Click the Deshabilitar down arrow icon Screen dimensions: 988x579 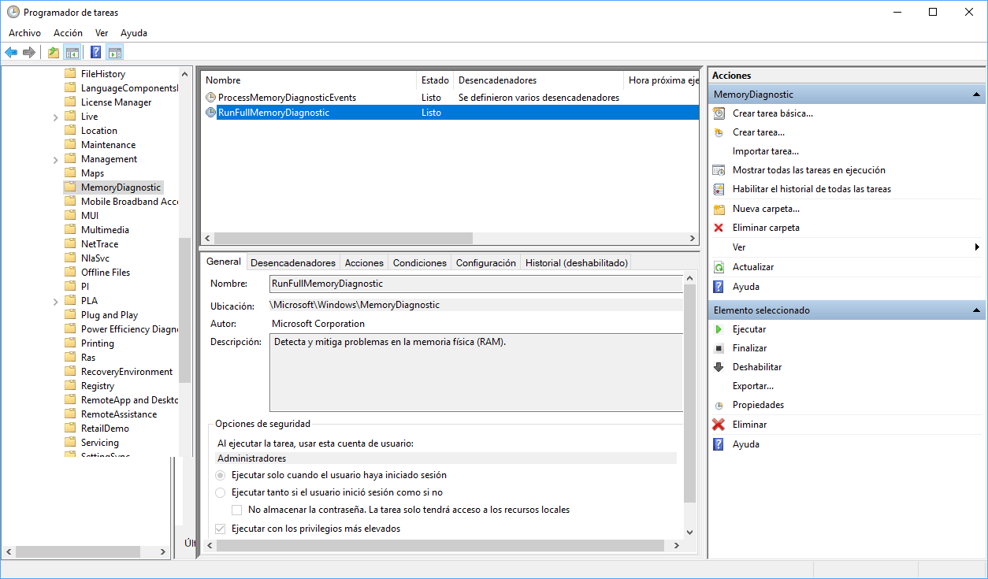click(x=719, y=367)
